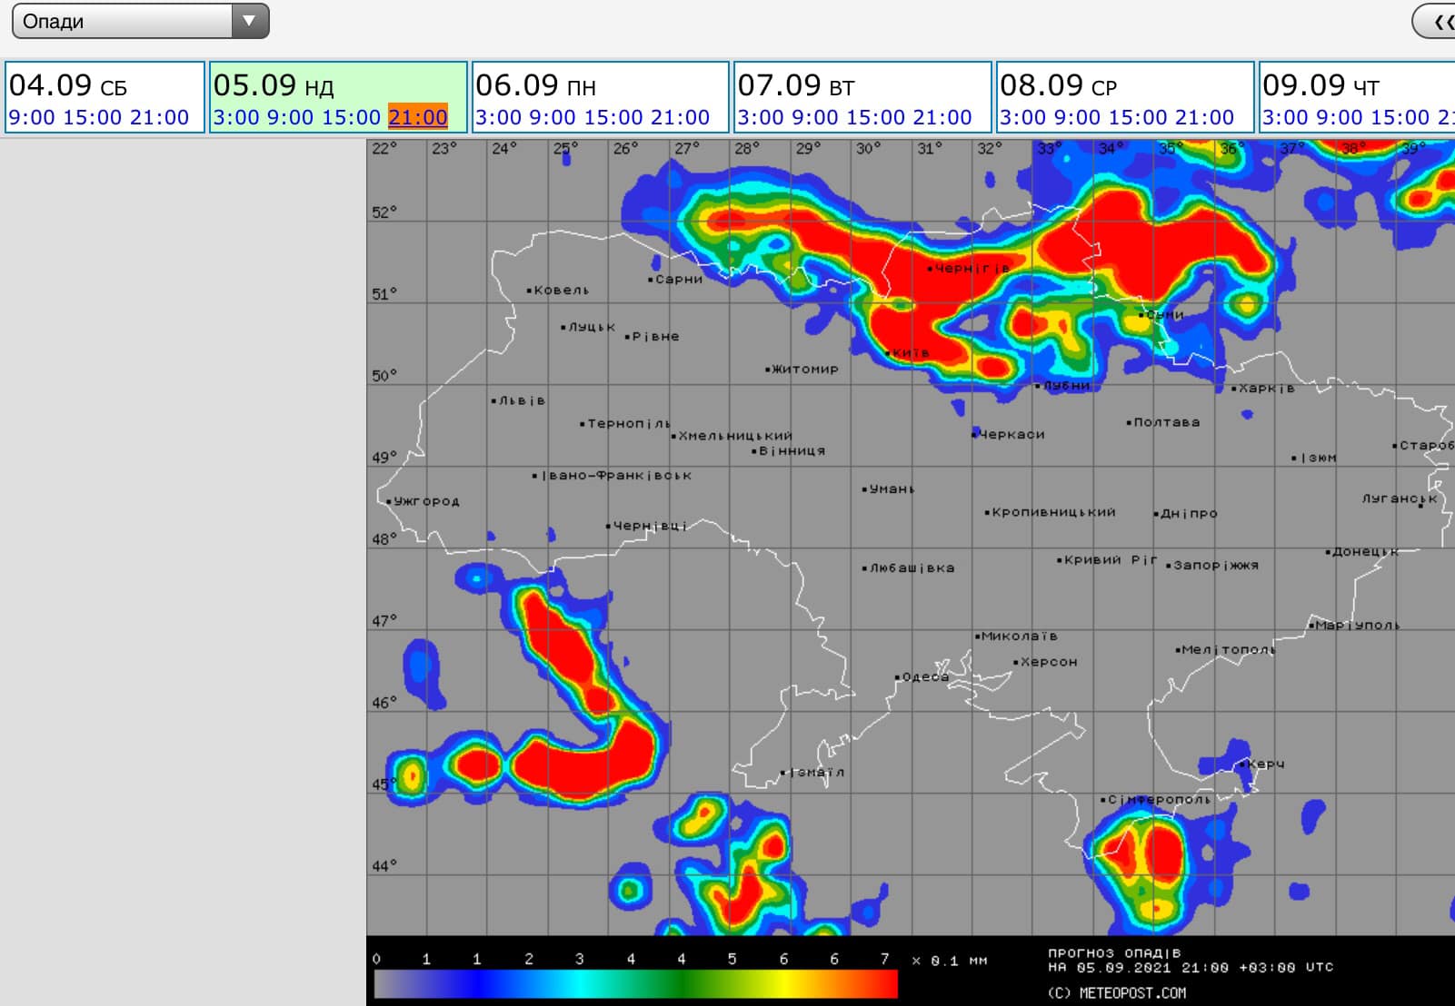Screen dimensions: 1455x1006
Task: Select 9:00 forecast for 04.09 Saturday
Action: point(32,117)
